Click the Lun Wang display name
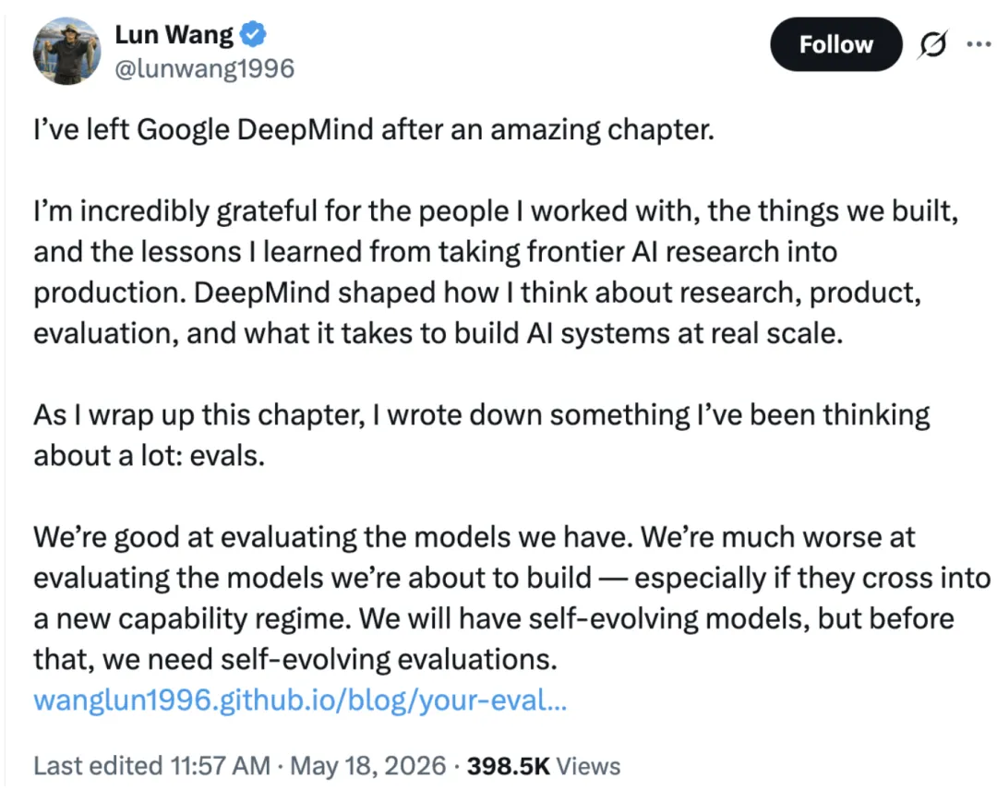Image resolution: width=997 pixels, height=790 pixels. click(174, 34)
